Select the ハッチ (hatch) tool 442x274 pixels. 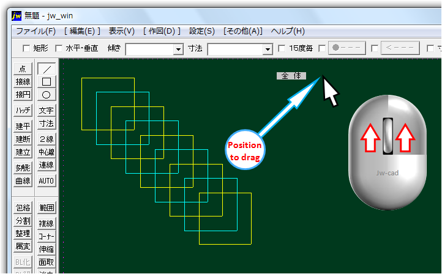[x=23, y=111]
